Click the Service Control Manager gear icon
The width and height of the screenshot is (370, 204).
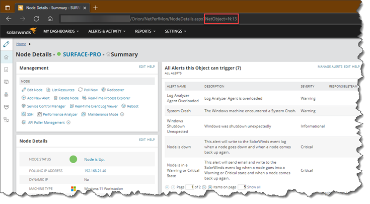24,106
